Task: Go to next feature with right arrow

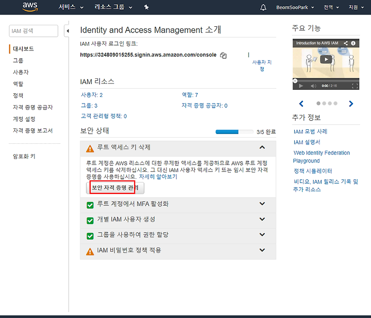Action: [x=351, y=104]
